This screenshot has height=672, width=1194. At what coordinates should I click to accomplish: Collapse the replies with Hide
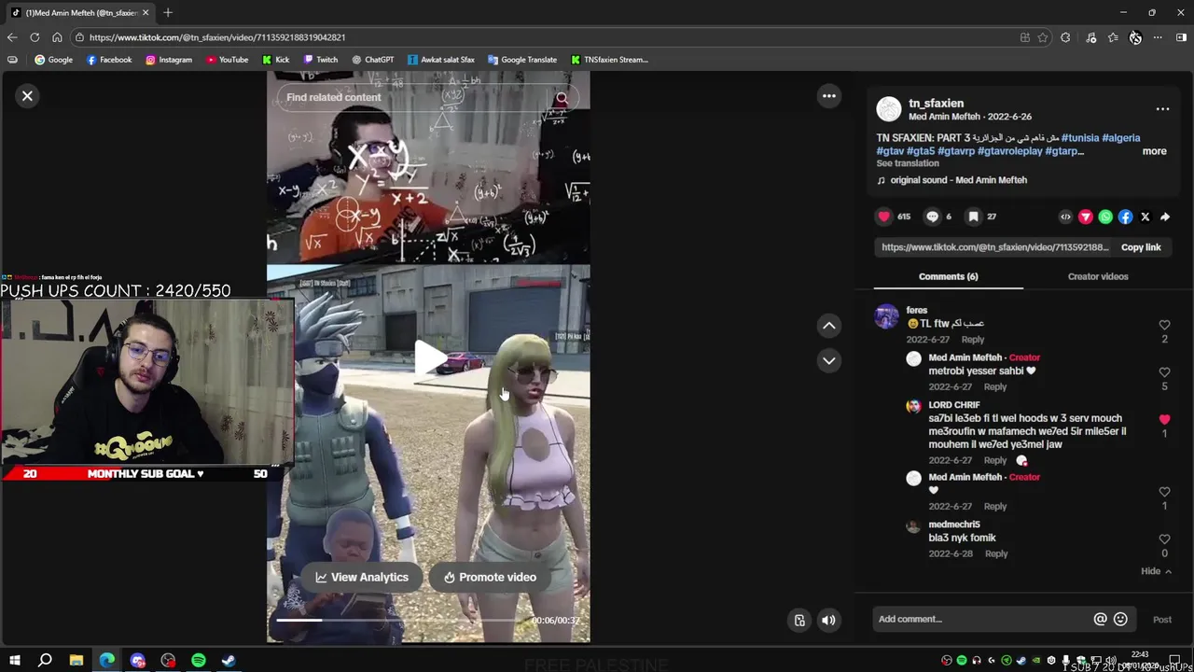coord(1155,571)
